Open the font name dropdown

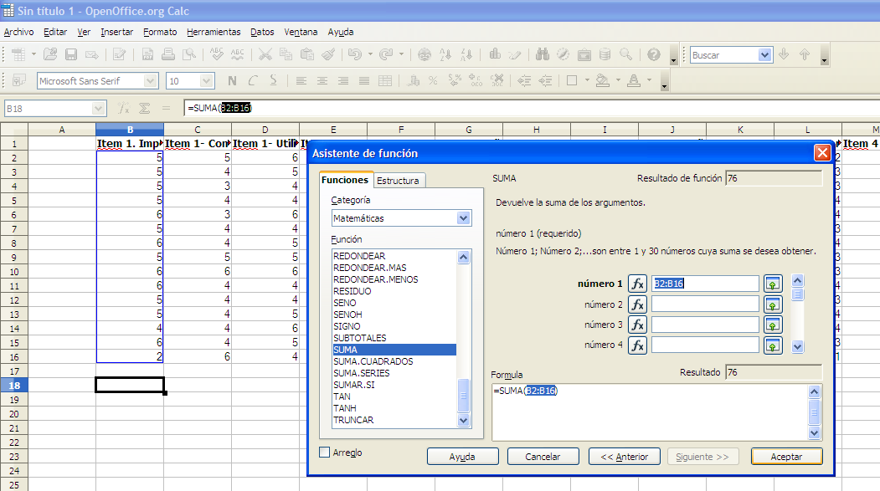[151, 80]
